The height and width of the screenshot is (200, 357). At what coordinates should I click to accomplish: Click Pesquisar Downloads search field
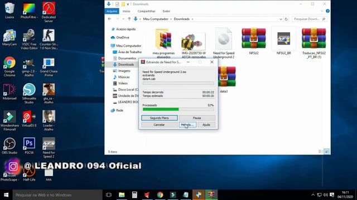[x=310, y=19]
